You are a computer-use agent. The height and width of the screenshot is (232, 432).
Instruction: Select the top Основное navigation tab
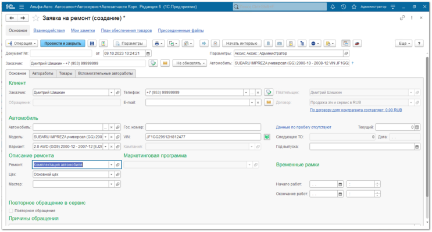click(18, 31)
